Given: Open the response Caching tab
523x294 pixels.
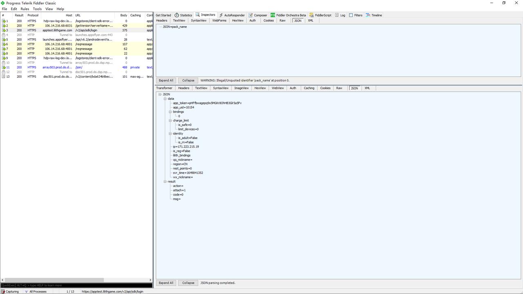Looking at the screenshot, I should tap(309, 88).
